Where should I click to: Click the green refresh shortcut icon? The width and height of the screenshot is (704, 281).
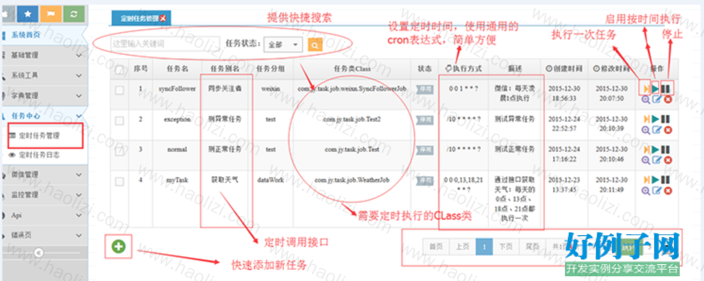tap(73, 14)
